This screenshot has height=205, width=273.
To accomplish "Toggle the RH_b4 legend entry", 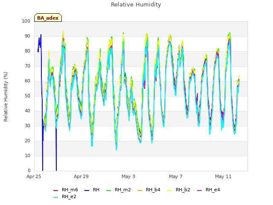I will point(149,190).
